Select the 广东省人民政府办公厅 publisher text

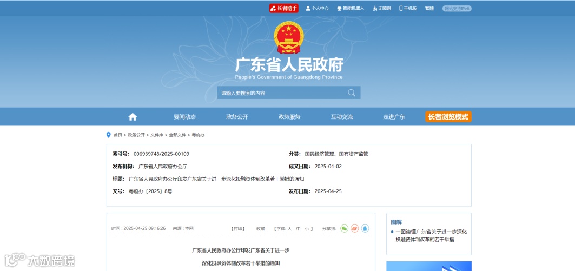click(x=163, y=167)
